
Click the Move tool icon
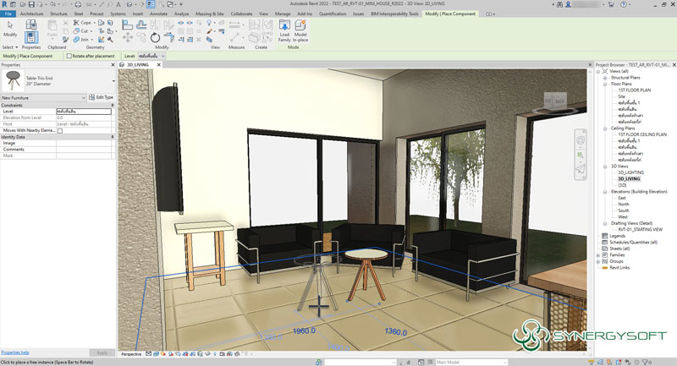[x=126, y=38]
